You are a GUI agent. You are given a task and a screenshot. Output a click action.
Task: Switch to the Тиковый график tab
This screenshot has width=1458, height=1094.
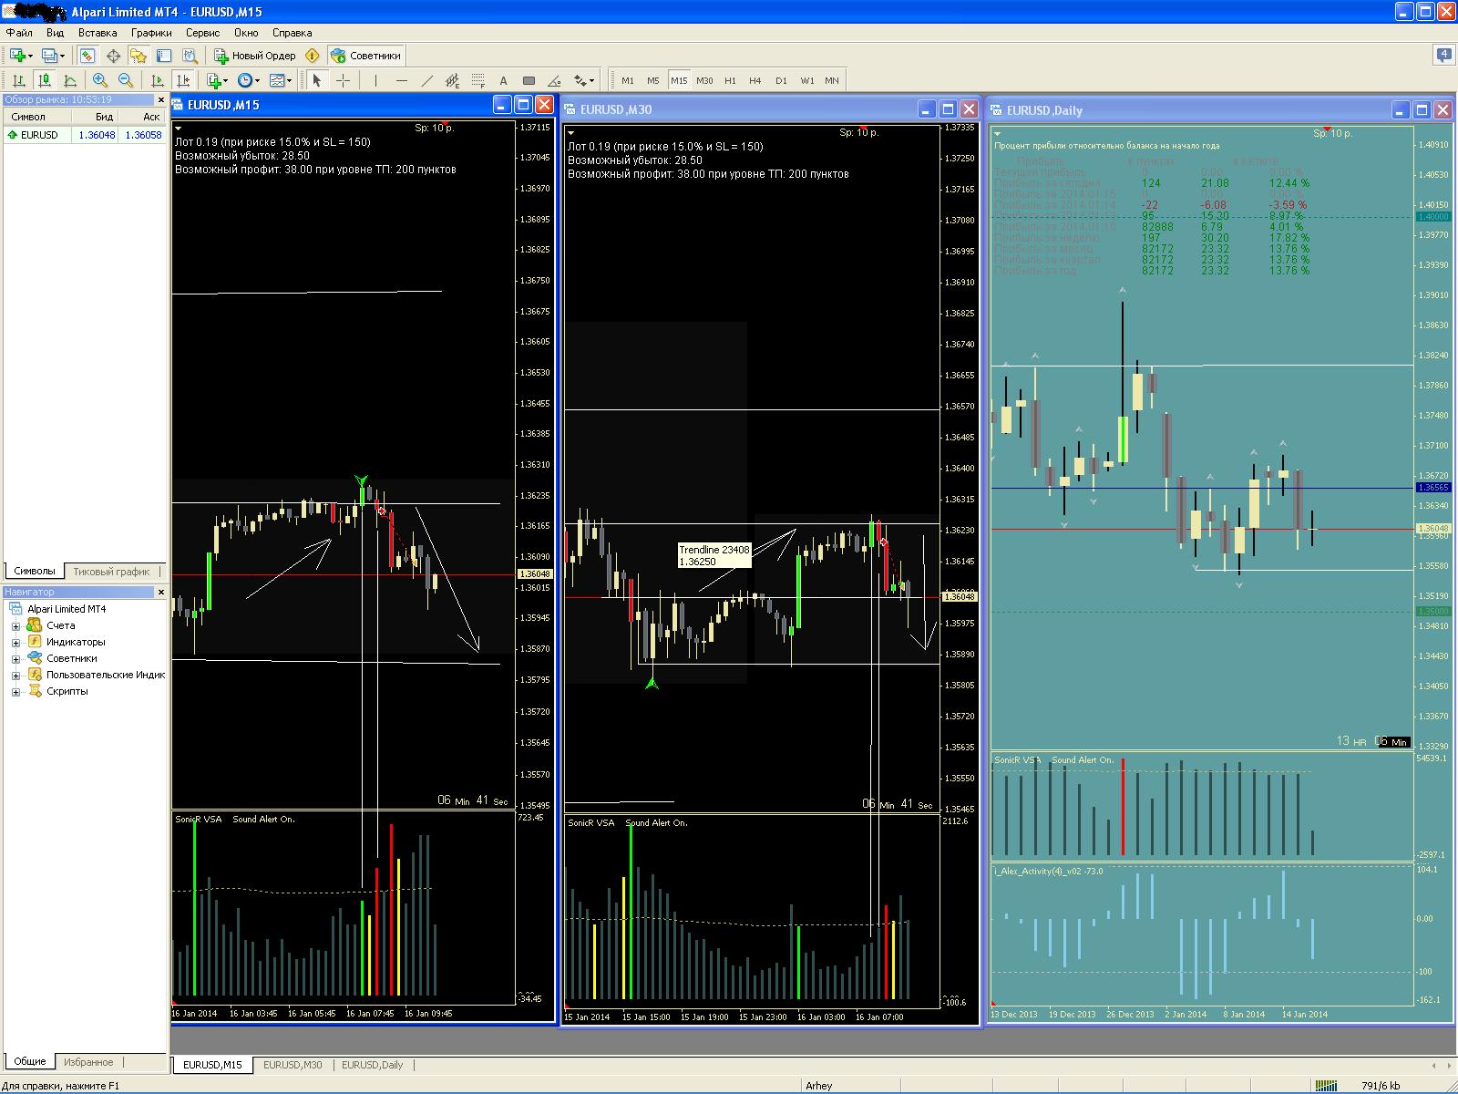pyautogui.click(x=111, y=572)
